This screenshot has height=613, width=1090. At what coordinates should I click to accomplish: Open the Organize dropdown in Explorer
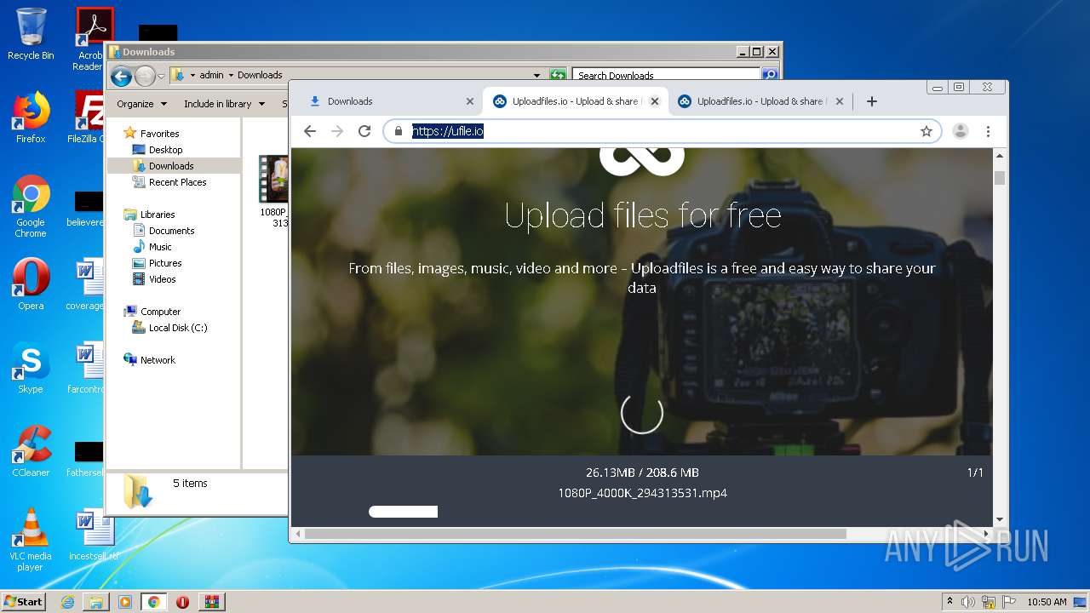(142, 104)
